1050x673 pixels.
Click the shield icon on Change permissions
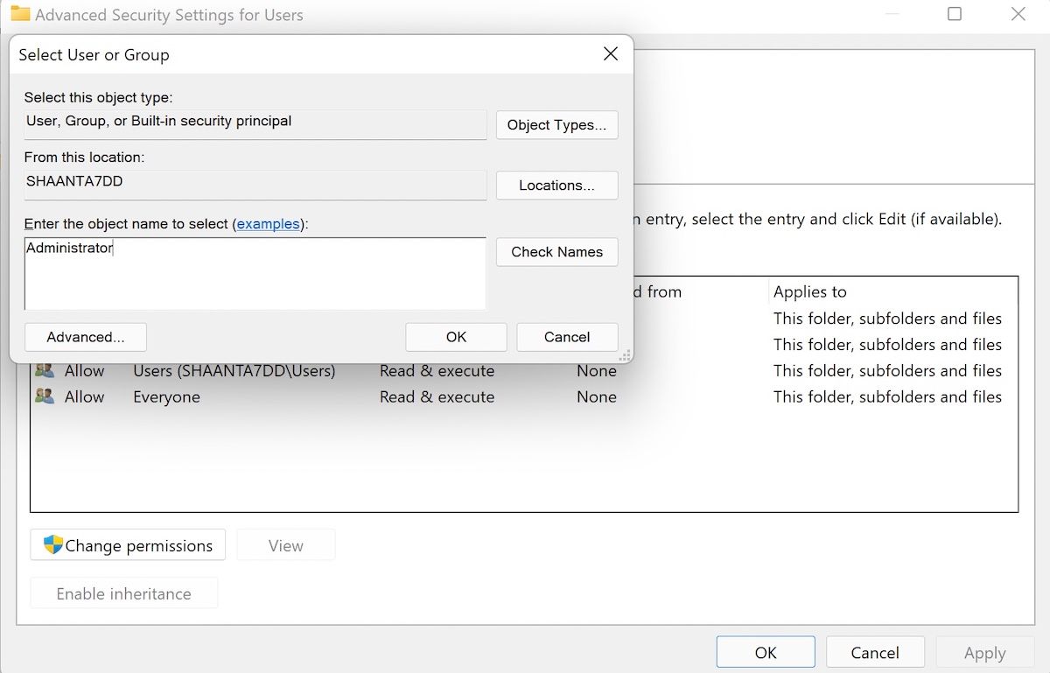coord(53,545)
